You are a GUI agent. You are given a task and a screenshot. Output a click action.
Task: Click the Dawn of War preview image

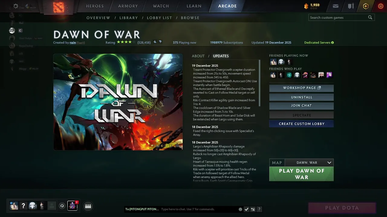[x=118, y=102]
